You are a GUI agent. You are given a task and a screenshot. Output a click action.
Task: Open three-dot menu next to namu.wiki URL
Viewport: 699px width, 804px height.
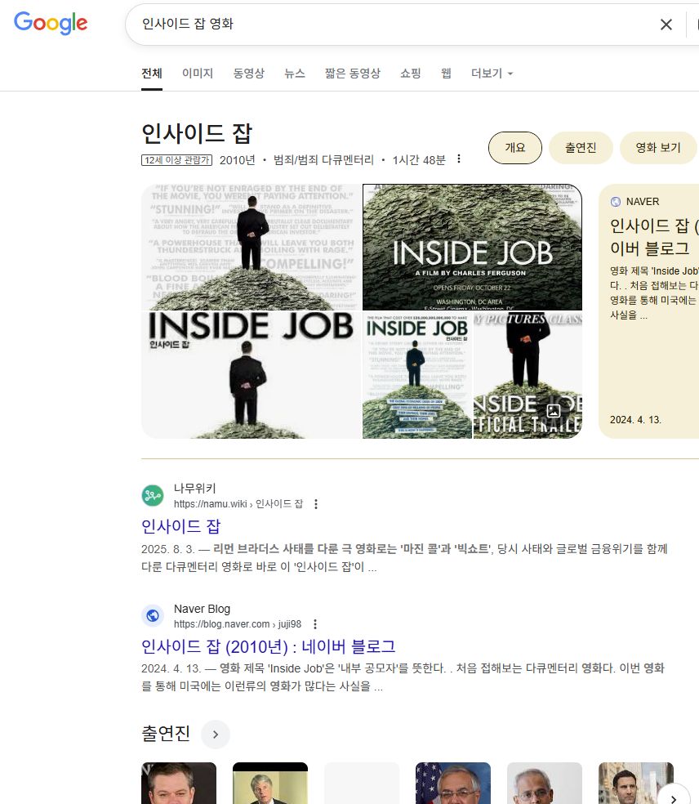point(316,504)
